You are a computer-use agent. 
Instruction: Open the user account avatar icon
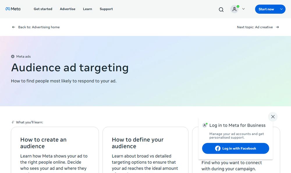(x=235, y=9)
